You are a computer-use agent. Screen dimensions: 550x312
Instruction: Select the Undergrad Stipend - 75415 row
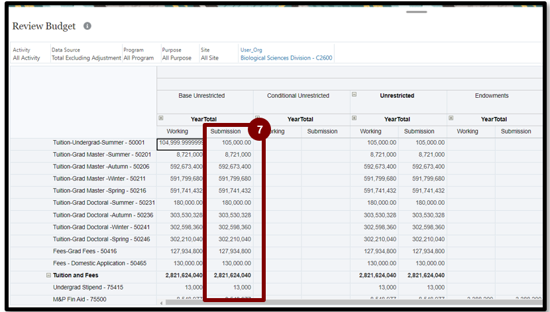pyautogui.click(x=88, y=288)
